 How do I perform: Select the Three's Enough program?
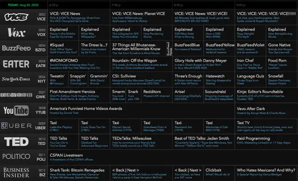(x=188, y=79)
